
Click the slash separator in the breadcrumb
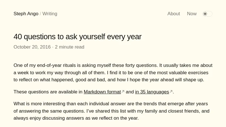point(40,14)
